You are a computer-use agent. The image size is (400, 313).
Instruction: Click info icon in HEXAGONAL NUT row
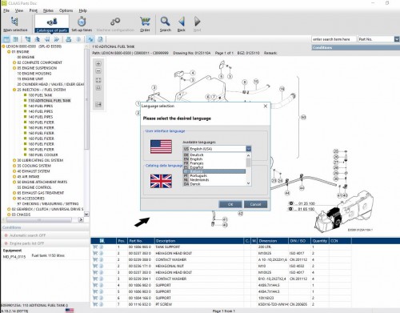(x=101, y=266)
